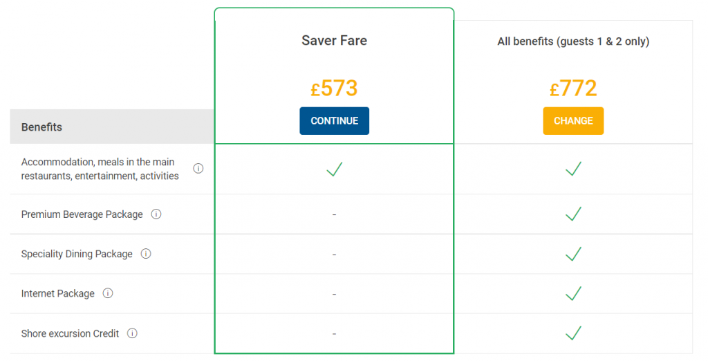Show Speciality Dining Package info tooltip
The height and width of the screenshot is (361, 708).
pos(146,254)
